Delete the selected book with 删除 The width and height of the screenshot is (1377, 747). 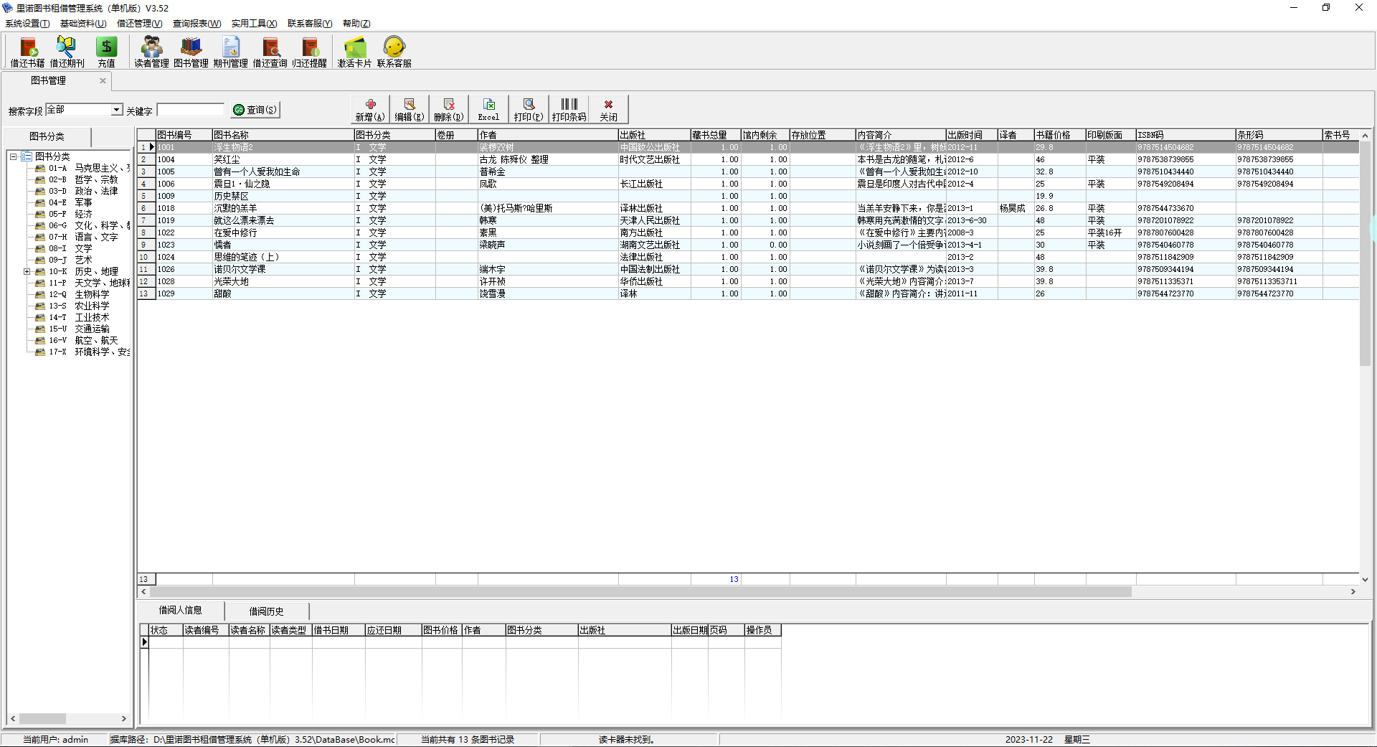coord(448,109)
